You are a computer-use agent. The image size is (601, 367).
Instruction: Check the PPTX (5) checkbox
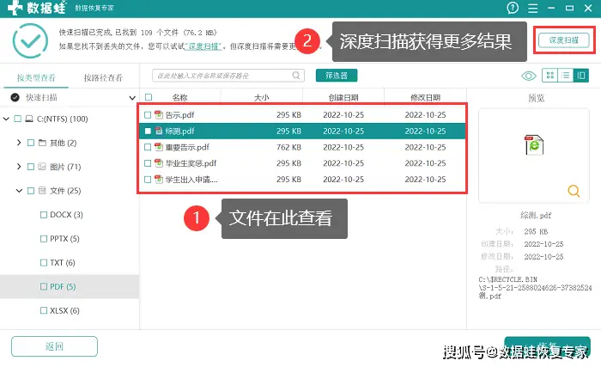44,239
